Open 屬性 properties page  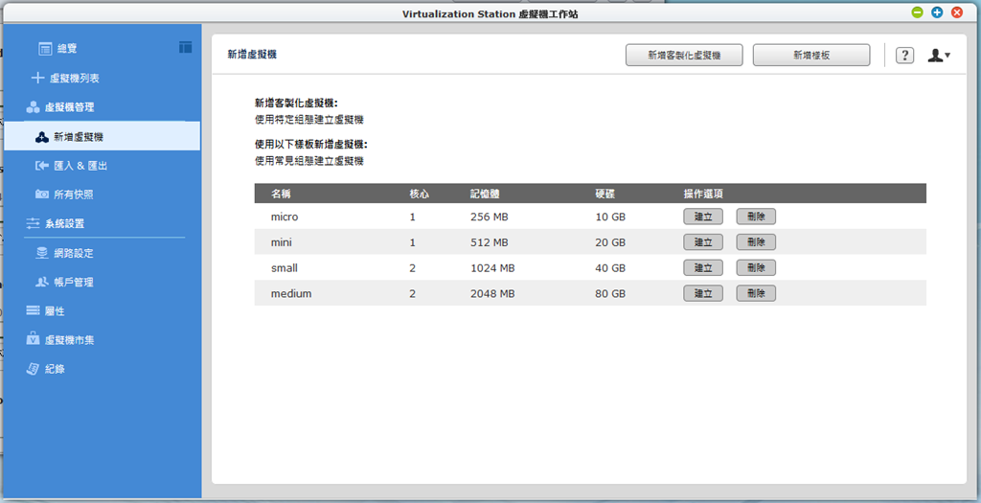(55, 311)
